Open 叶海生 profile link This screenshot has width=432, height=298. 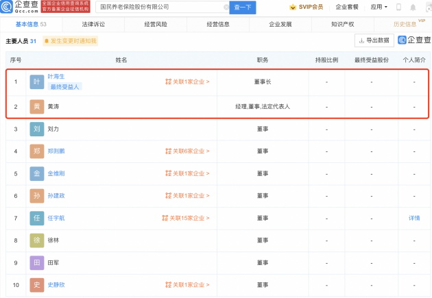[56, 77]
